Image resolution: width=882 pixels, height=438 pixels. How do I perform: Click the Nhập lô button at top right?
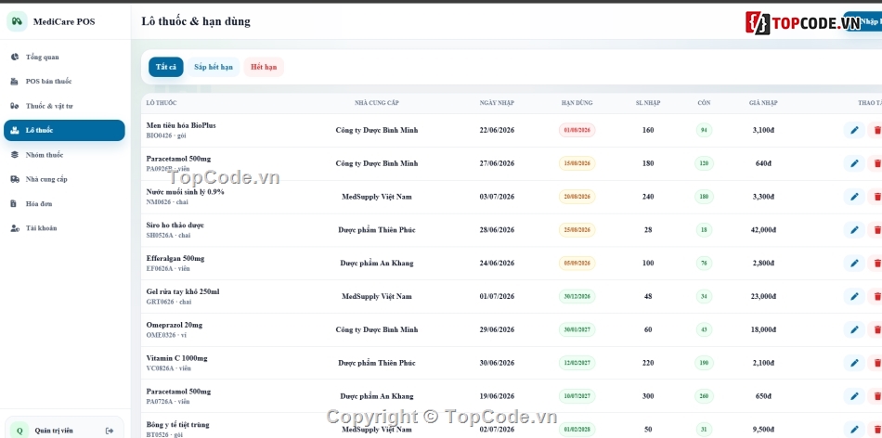(863, 21)
